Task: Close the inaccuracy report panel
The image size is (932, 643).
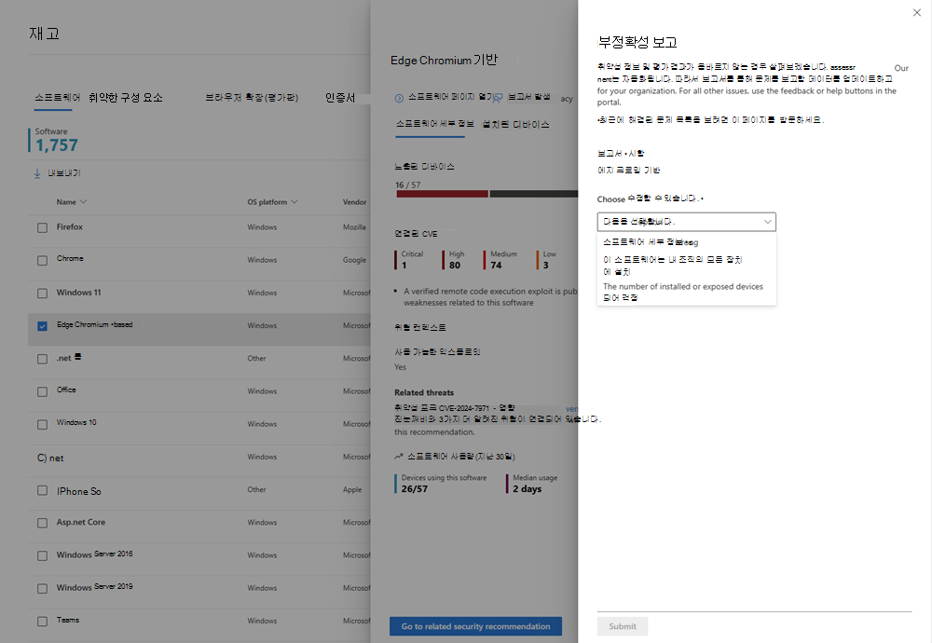Action: 916,12
